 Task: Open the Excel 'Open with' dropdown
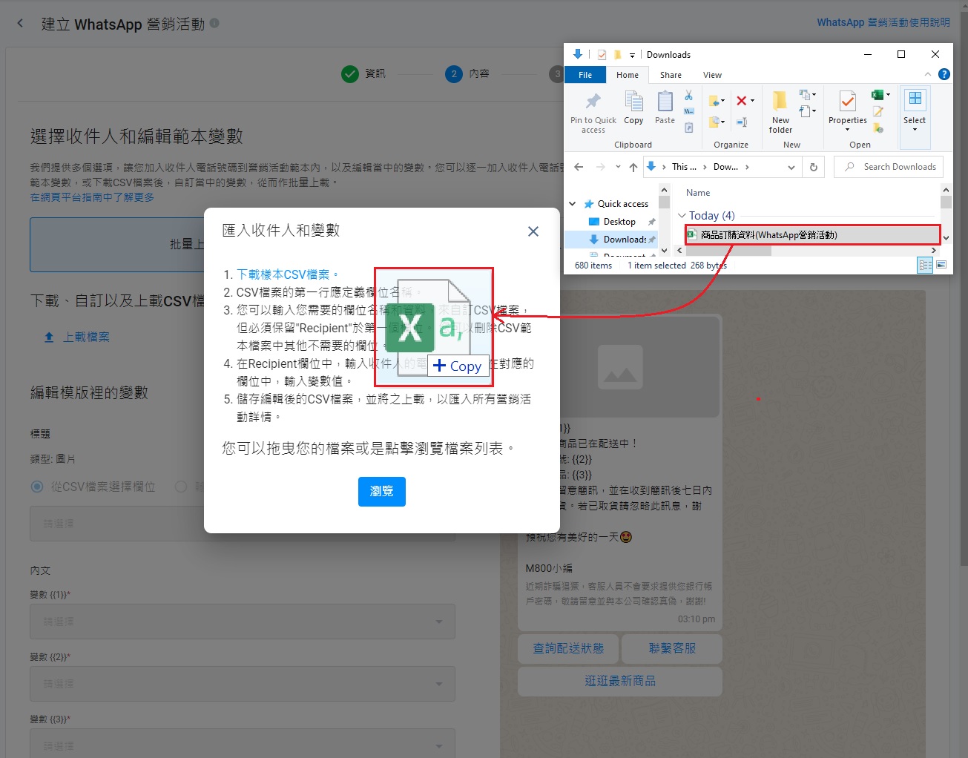(x=888, y=95)
